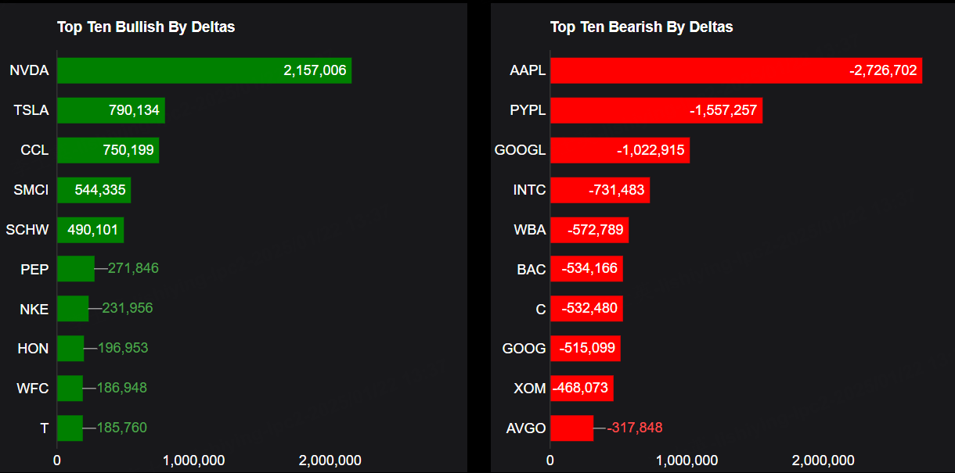
Task: Click the INTC bar showing -731,483
Action: pyautogui.click(x=600, y=189)
